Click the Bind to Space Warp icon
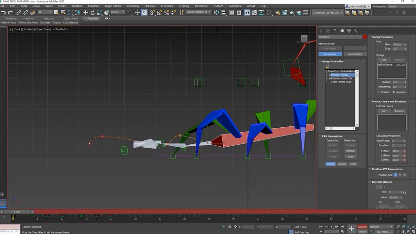Screen dimensions: 416x234 [x=33, y=13]
